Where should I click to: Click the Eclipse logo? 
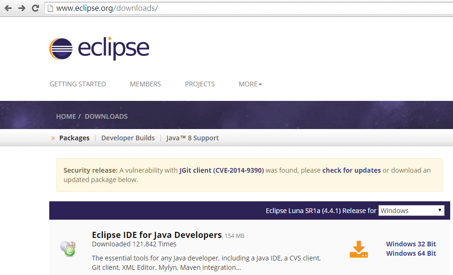coord(99,48)
